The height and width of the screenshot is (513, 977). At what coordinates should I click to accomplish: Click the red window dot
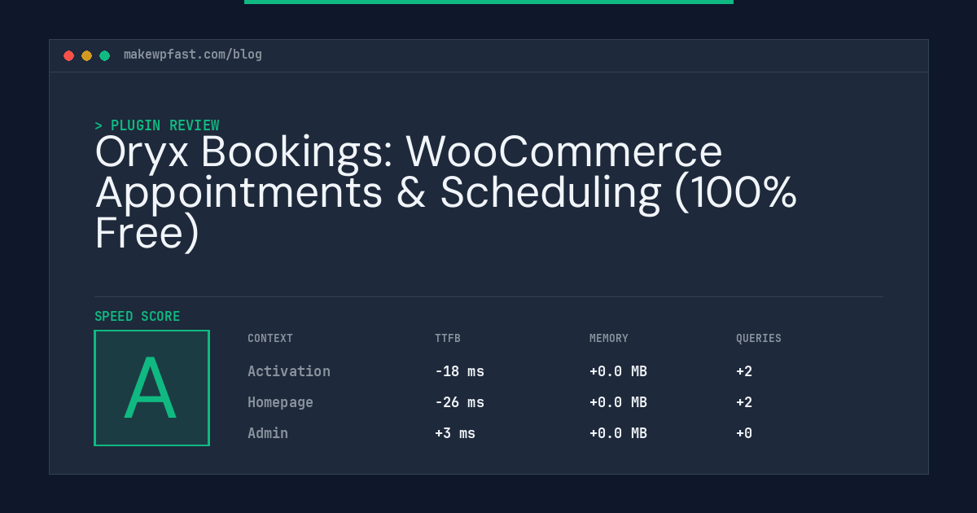68,55
